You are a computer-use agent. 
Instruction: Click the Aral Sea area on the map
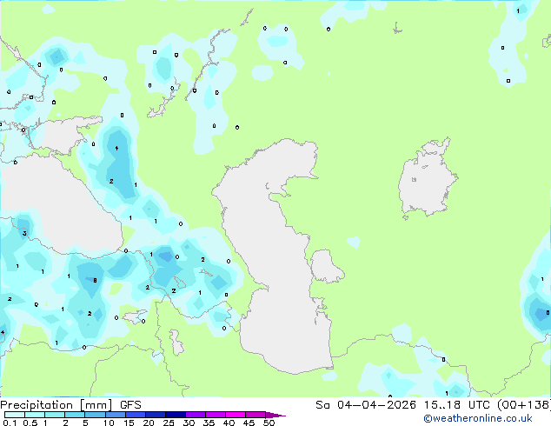coord(427,179)
